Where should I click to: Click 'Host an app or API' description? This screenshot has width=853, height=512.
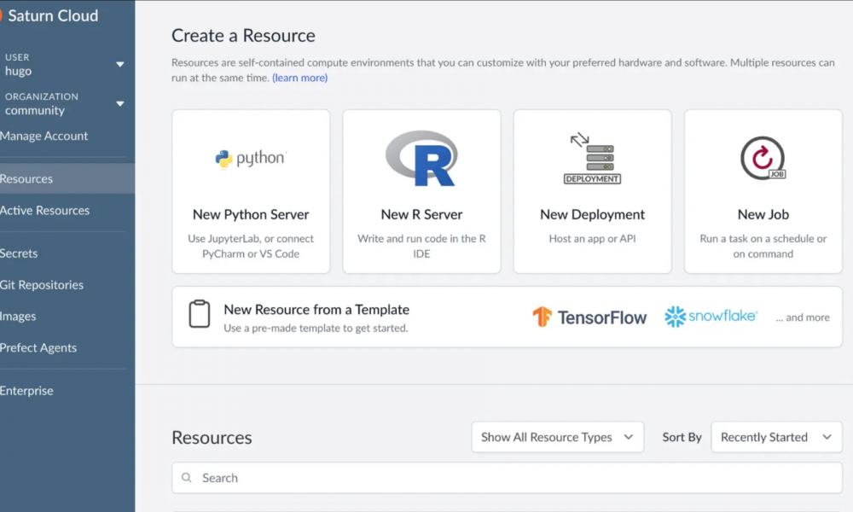click(x=593, y=238)
